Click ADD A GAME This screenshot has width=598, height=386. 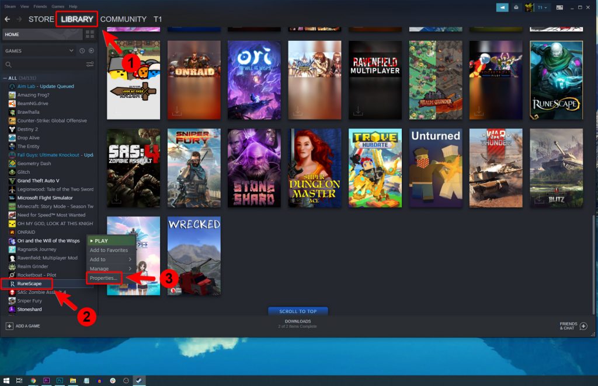click(x=23, y=327)
